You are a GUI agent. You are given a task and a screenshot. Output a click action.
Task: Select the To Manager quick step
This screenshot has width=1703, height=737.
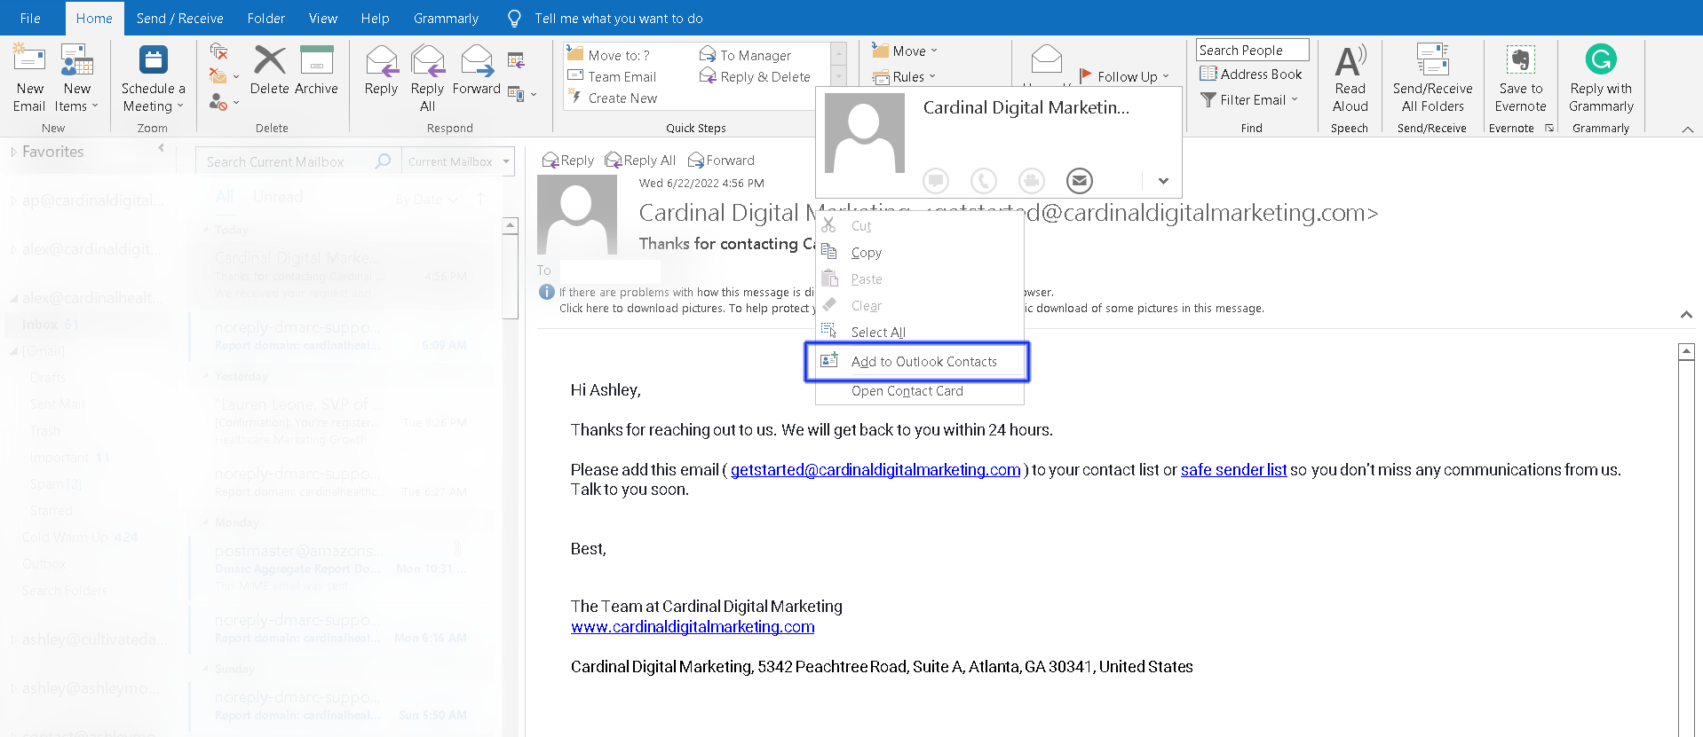tap(746, 55)
